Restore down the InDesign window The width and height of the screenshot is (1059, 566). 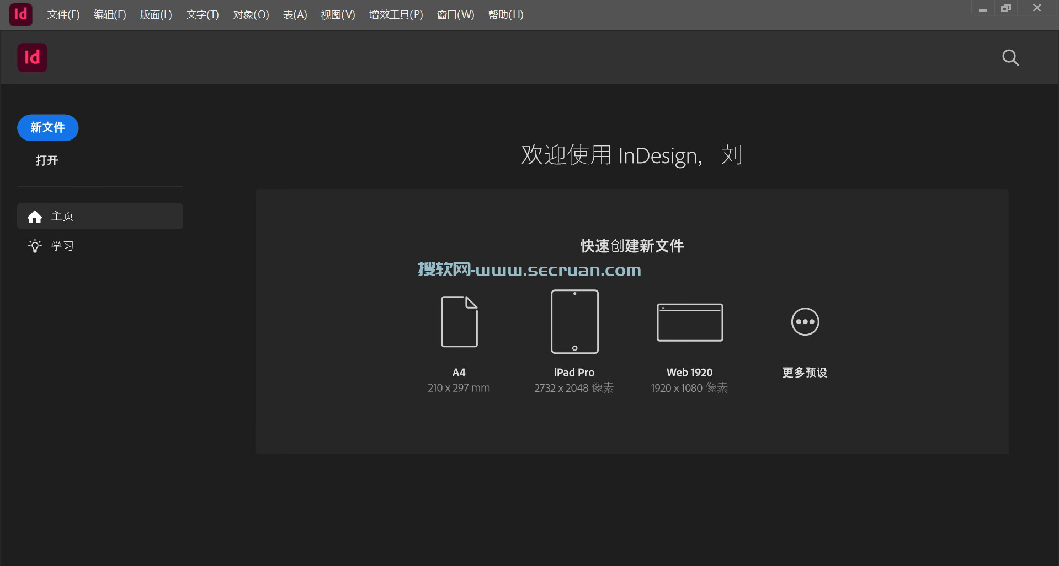tap(1006, 8)
